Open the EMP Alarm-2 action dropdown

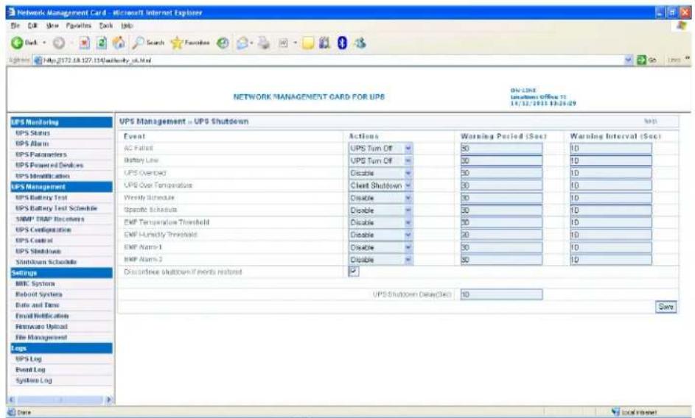(381, 260)
